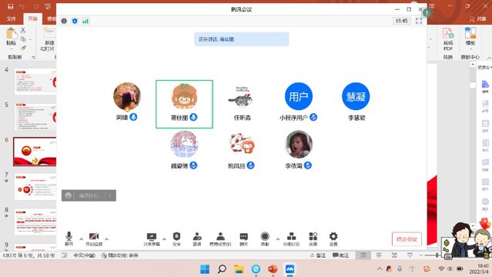
Task: Select the 开始 ribbon tab
Action: click(32, 18)
